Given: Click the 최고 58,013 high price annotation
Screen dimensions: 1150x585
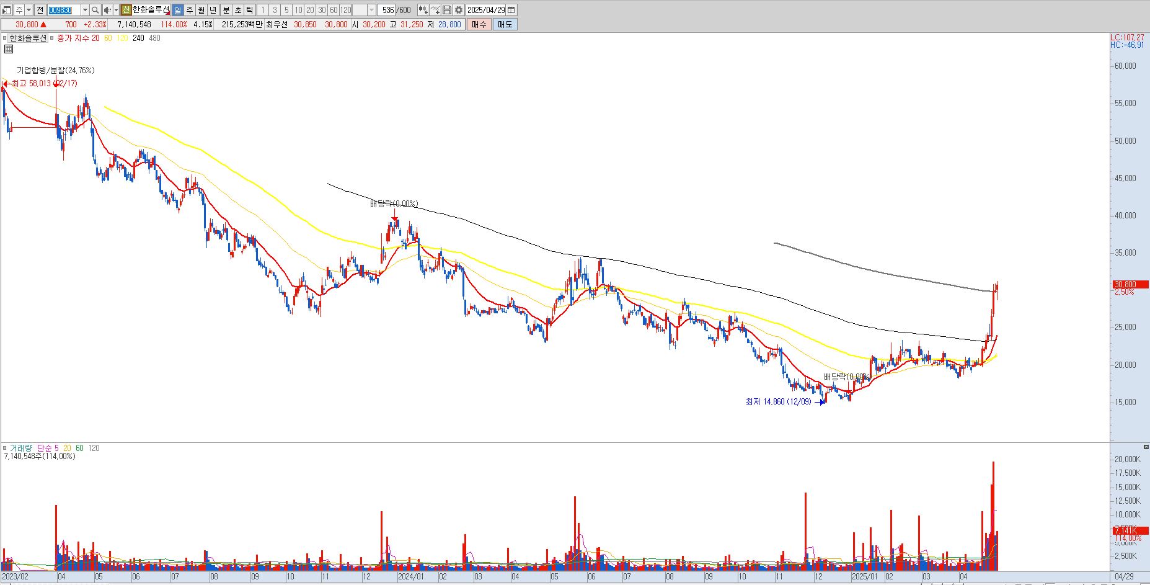Looking at the screenshot, I should tap(44, 83).
